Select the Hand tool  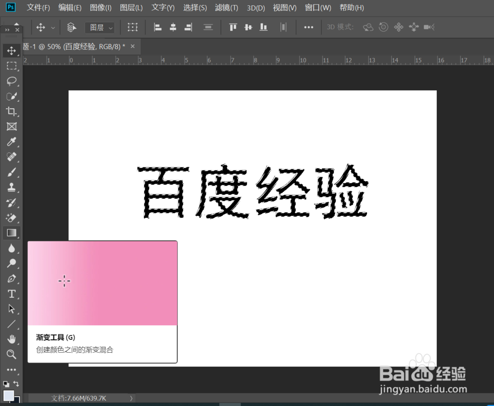(x=12, y=339)
